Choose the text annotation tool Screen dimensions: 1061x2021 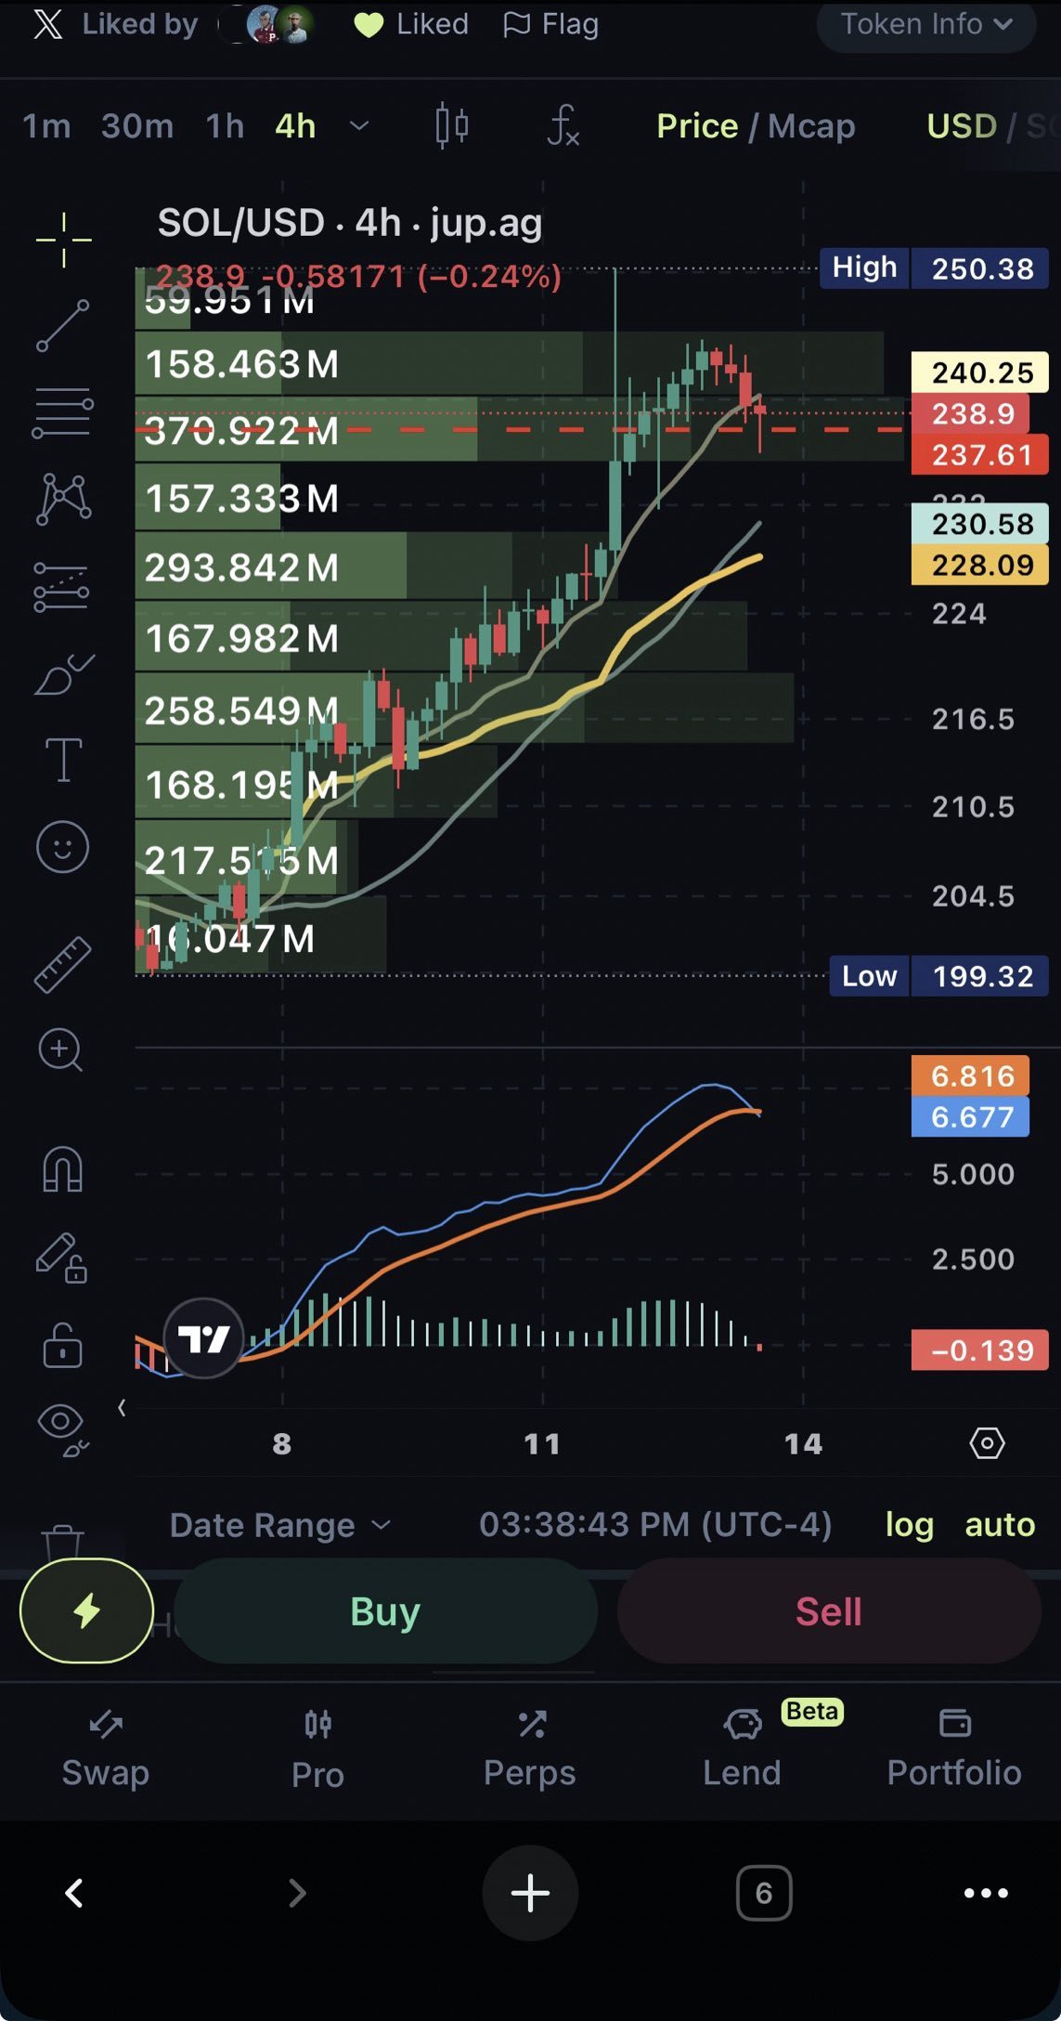click(63, 760)
